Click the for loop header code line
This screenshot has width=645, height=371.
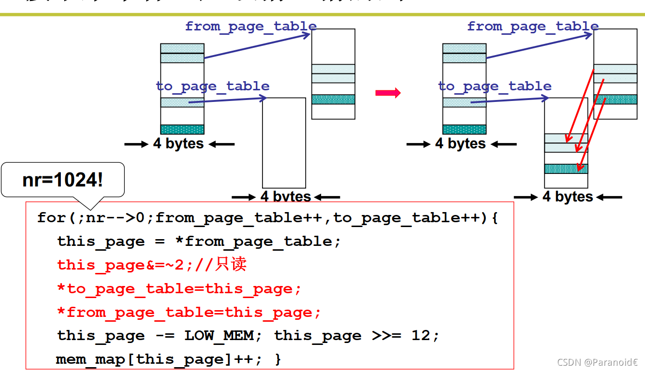coord(268,218)
